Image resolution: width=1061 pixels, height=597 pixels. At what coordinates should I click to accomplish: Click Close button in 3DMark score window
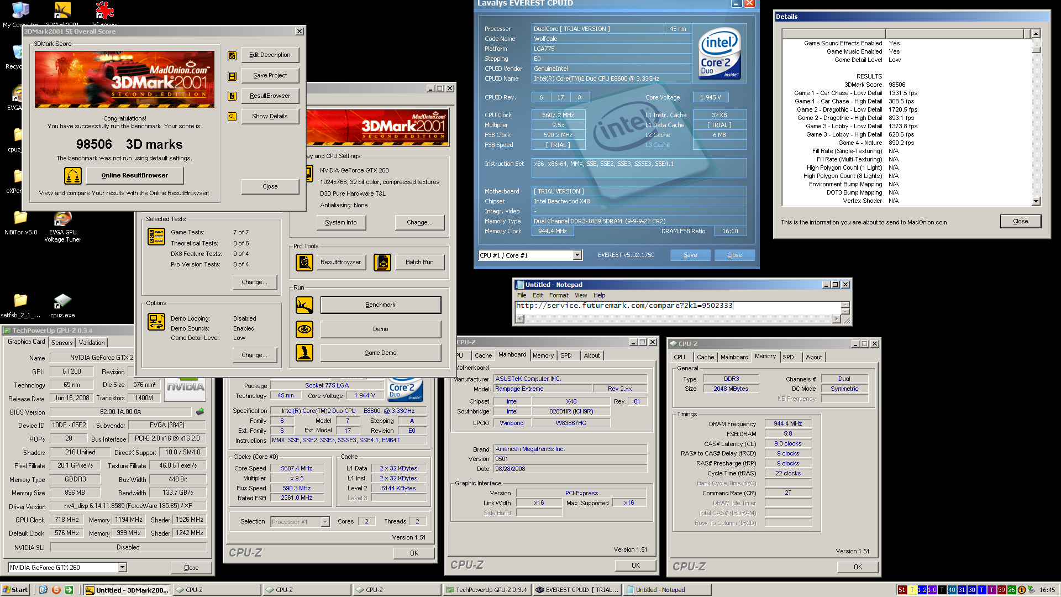270,187
